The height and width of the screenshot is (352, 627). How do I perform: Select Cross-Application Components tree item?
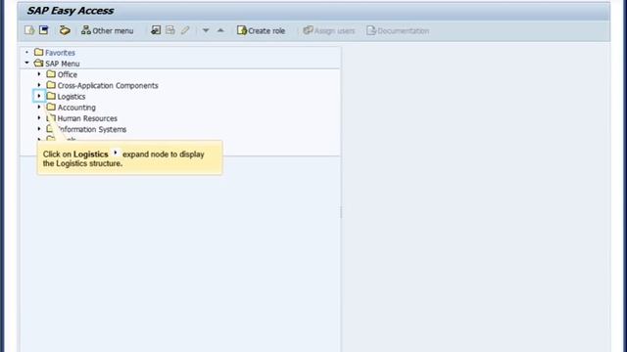pos(108,85)
